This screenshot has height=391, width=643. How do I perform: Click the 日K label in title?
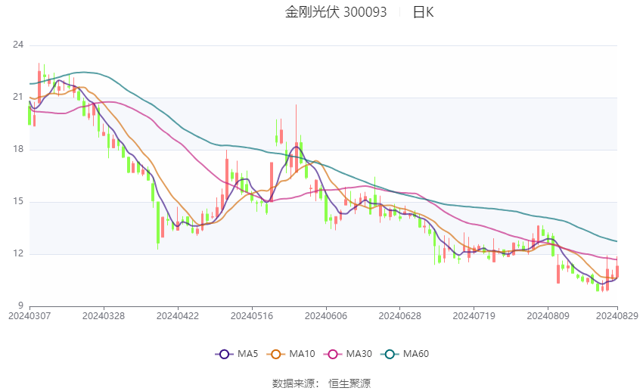[x=423, y=12]
